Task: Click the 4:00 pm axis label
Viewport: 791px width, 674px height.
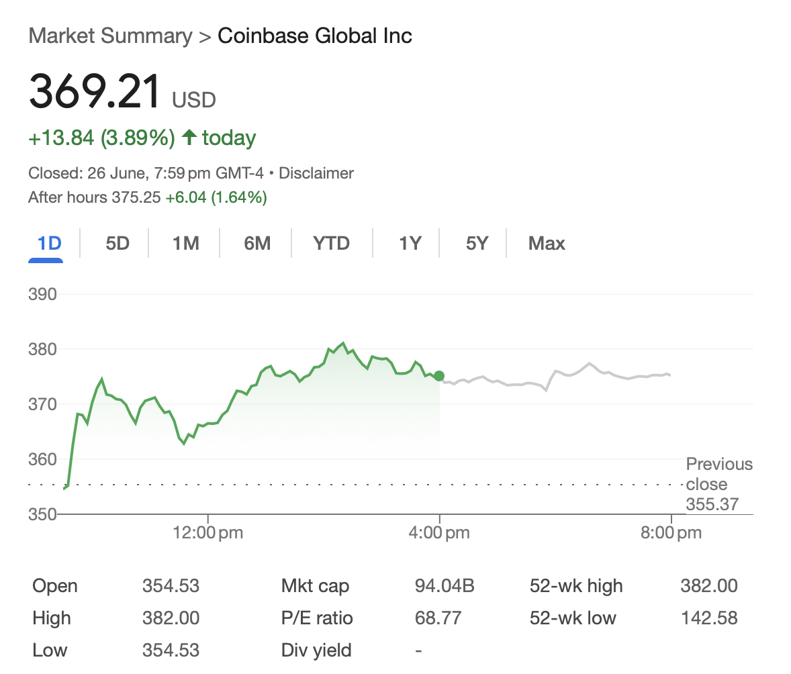Action: [439, 533]
